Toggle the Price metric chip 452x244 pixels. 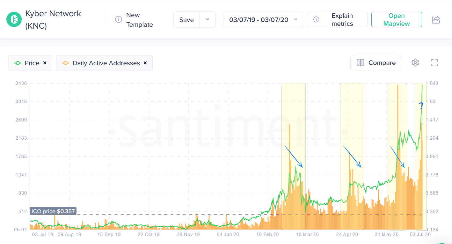click(30, 63)
